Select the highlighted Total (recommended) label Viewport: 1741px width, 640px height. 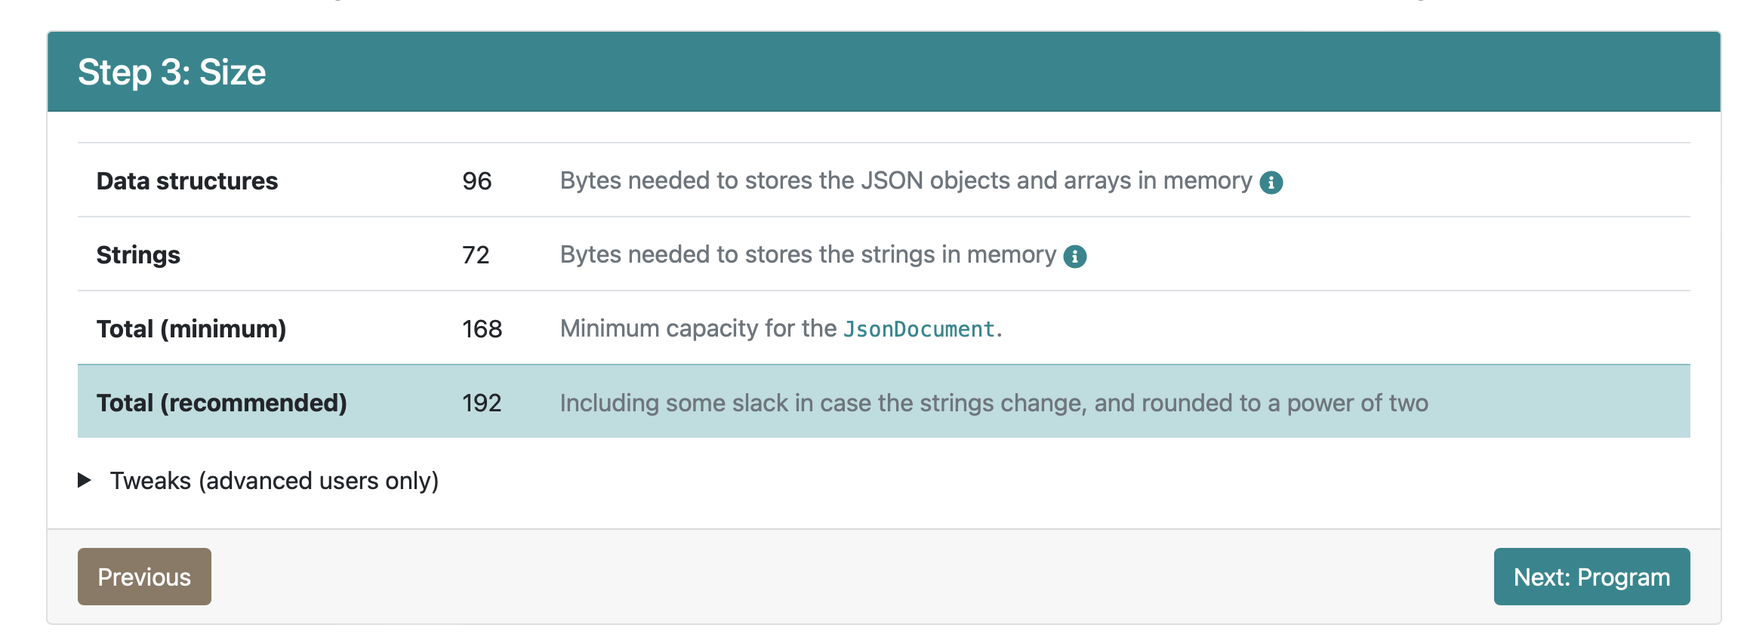click(x=221, y=403)
